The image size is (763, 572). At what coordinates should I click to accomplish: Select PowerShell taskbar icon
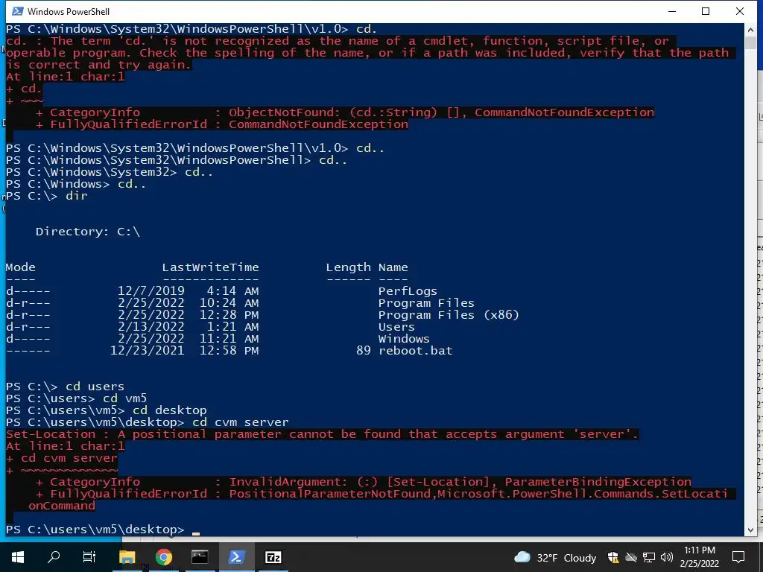click(236, 557)
